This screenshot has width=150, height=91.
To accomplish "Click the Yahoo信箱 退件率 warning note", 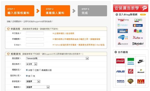I will [78, 45].
